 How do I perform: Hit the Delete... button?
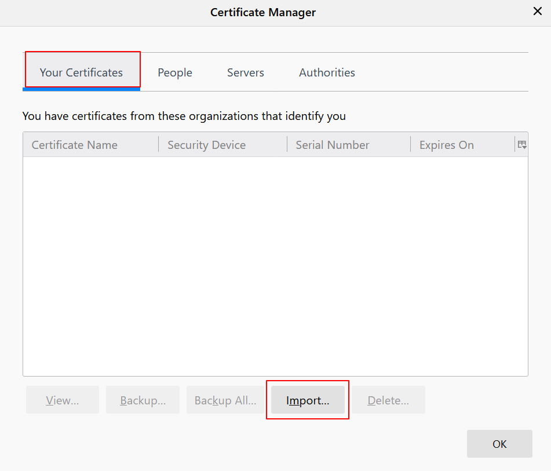pos(388,400)
